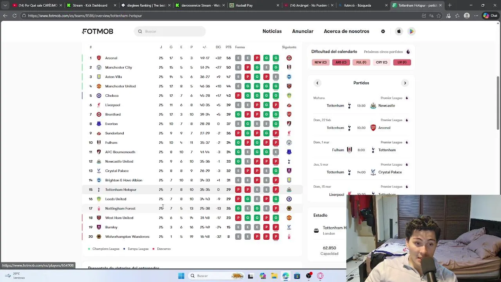Open Microsoft Store from the taskbar

[297, 276]
